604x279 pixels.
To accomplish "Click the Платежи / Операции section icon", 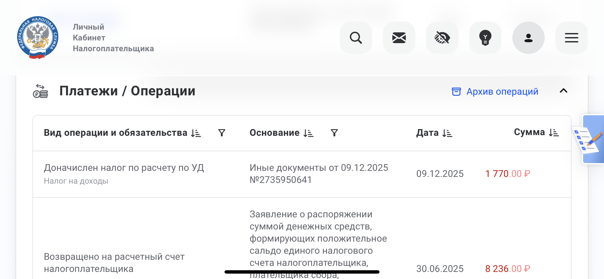I will (x=40, y=91).
